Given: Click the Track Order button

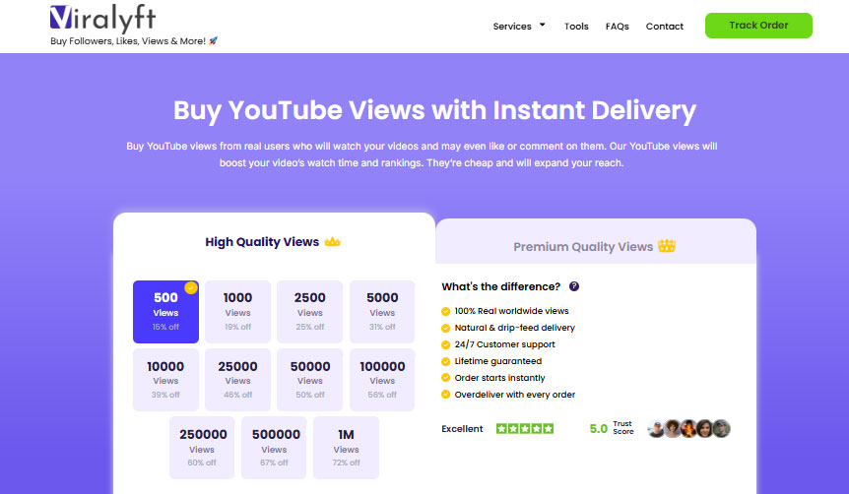Looking at the screenshot, I should pos(758,26).
